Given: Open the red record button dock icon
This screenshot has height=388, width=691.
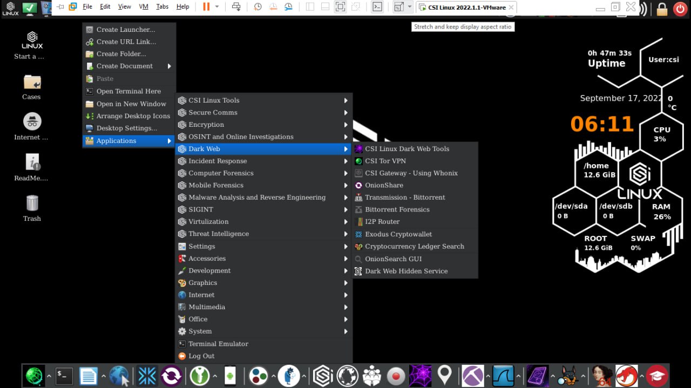Looking at the screenshot, I should click(x=397, y=376).
